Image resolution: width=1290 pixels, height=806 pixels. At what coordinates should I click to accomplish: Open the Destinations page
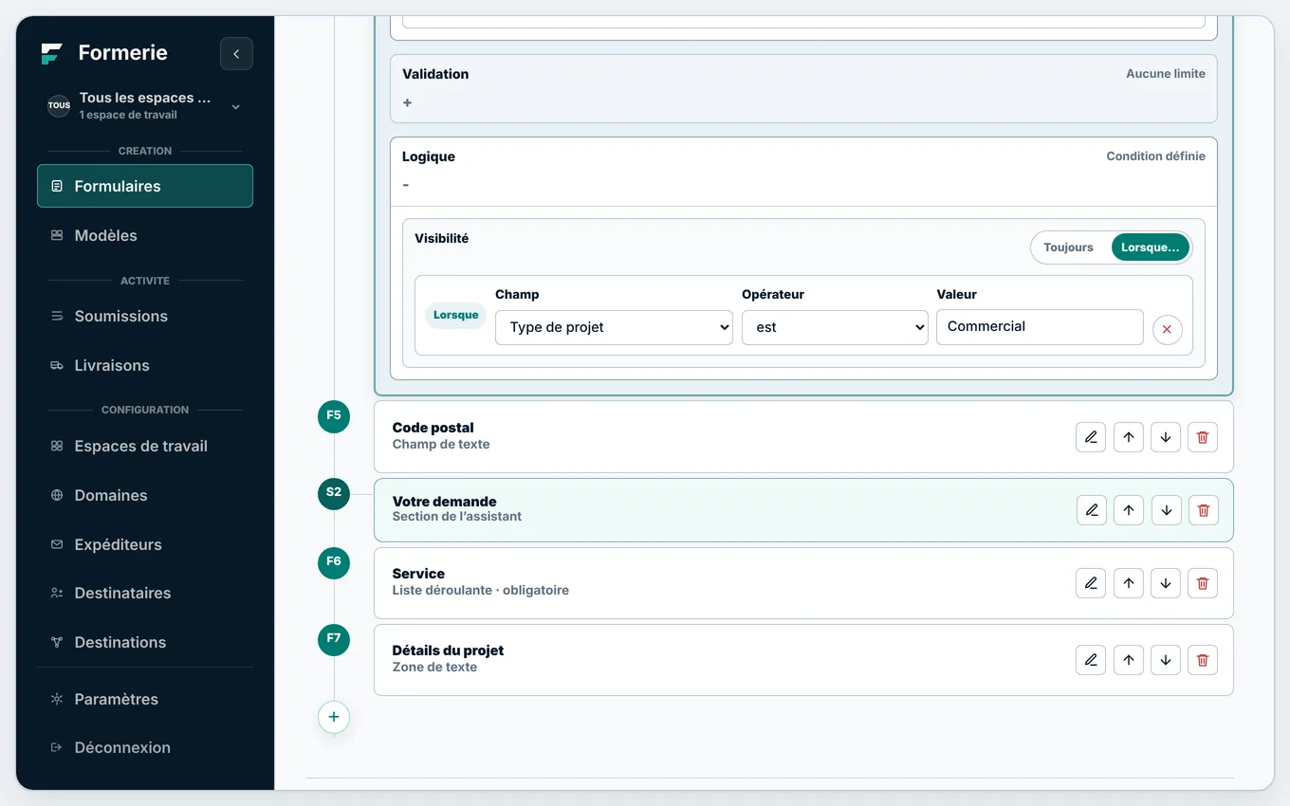145,642
